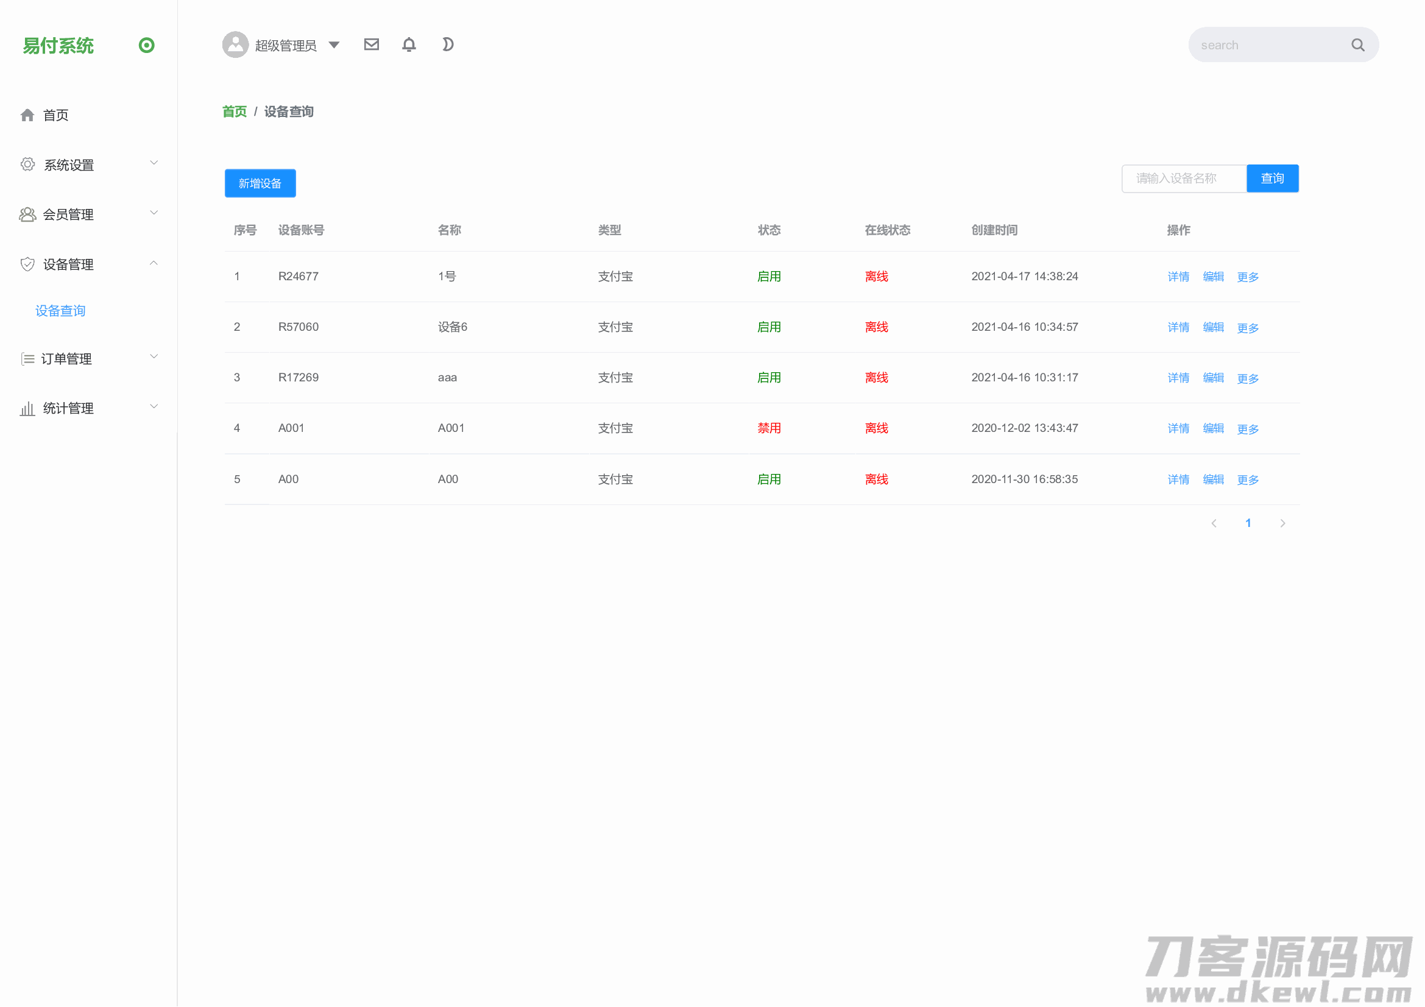
Task: Click the 新增设备 button
Action: (x=260, y=183)
